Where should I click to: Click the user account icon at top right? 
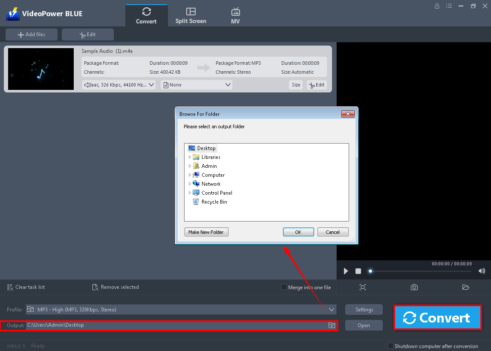[x=437, y=6]
